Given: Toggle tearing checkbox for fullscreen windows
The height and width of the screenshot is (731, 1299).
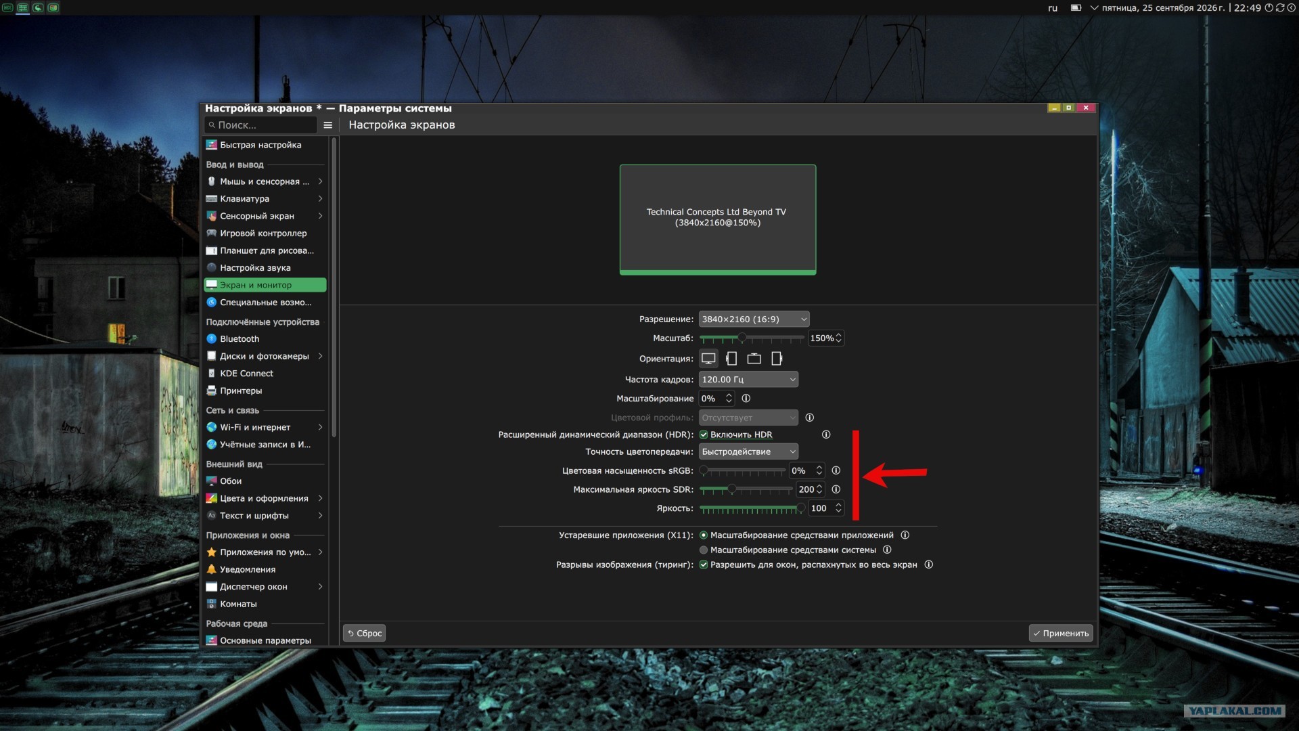Looking at the screenshot, I should pyautogui.click(x=704, y=565).
